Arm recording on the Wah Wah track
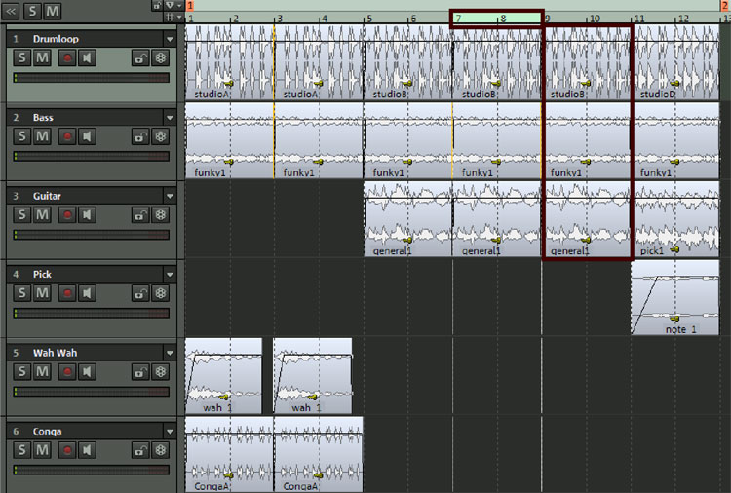Screen dimensions: 731x493 pos(67,372)
